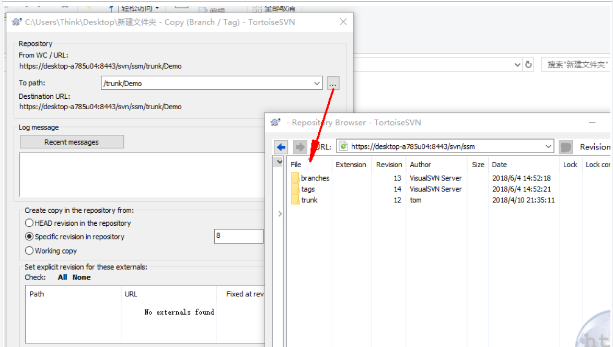Click the Log message text area
The width and height of the screenshot is (613, 347).
pyautogui.click(x=142, y=175)
